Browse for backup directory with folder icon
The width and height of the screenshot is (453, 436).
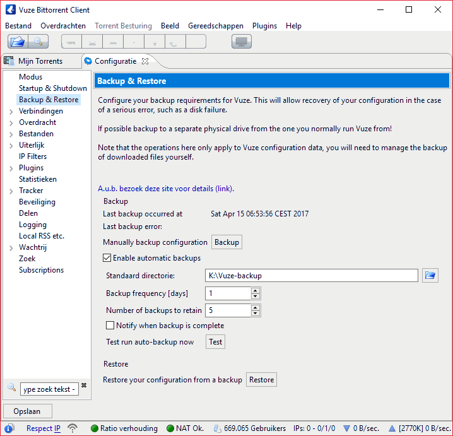[430, 275]
